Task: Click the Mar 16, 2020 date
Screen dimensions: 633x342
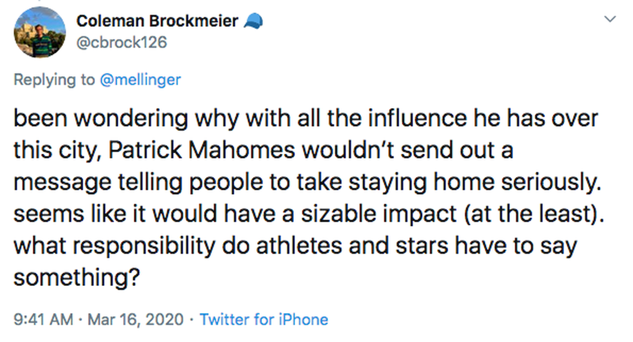Action: (x=135, y=319)
